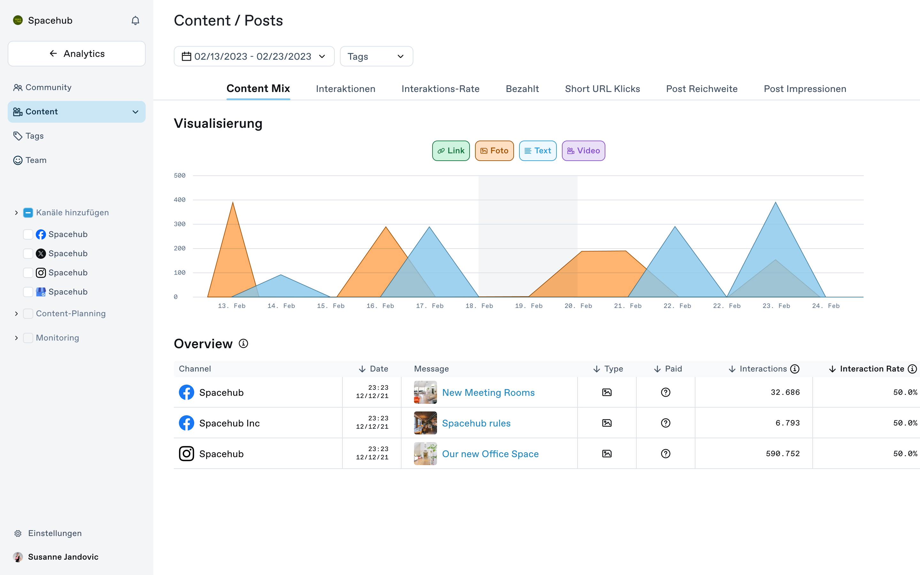This screenshot has height=575, width=920.
Task: Click image type icon for Spacehub rules
Action: pos(607,423)
